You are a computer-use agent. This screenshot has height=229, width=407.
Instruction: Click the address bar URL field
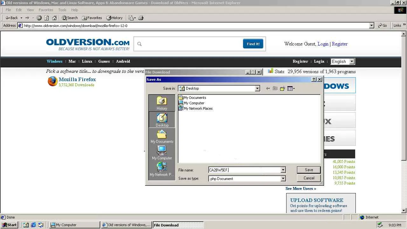pyautogui.click(x=196, y=25)
